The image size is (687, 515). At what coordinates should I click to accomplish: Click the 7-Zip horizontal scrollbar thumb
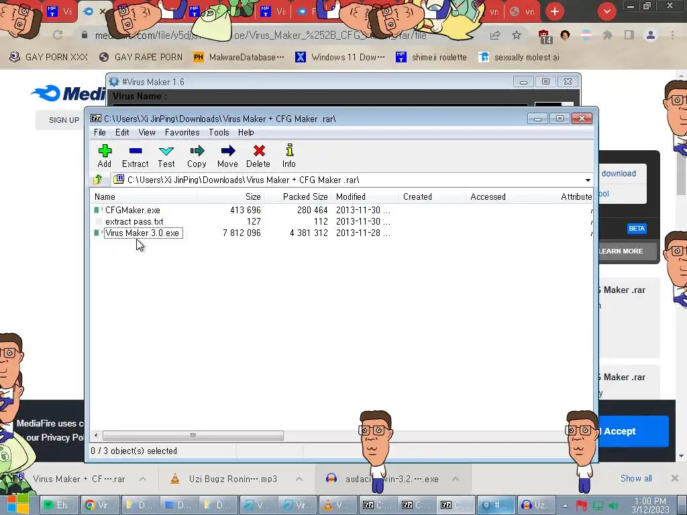(193, 435)
